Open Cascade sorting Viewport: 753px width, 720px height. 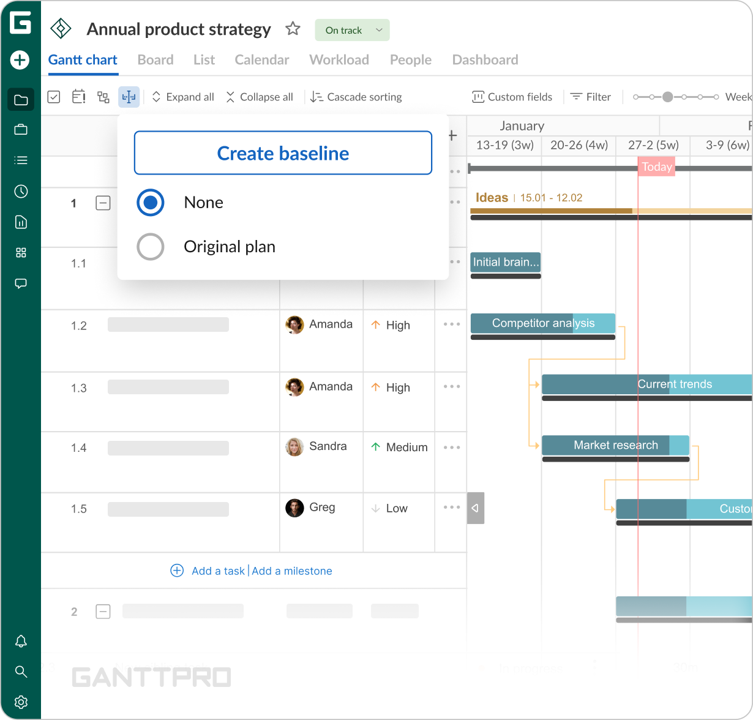tap(356, 97)
